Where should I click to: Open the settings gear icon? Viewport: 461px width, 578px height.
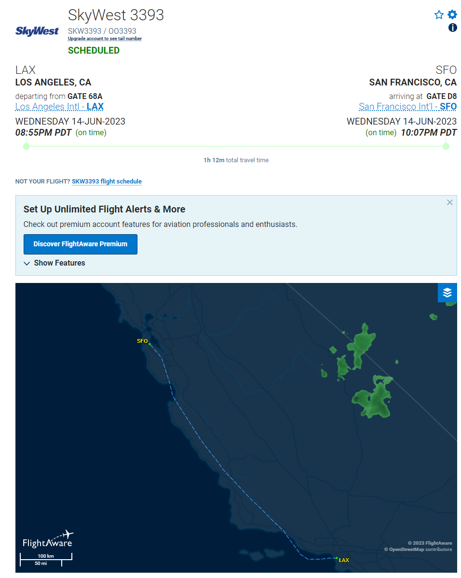pyautogui.click(x=452, y=15)
